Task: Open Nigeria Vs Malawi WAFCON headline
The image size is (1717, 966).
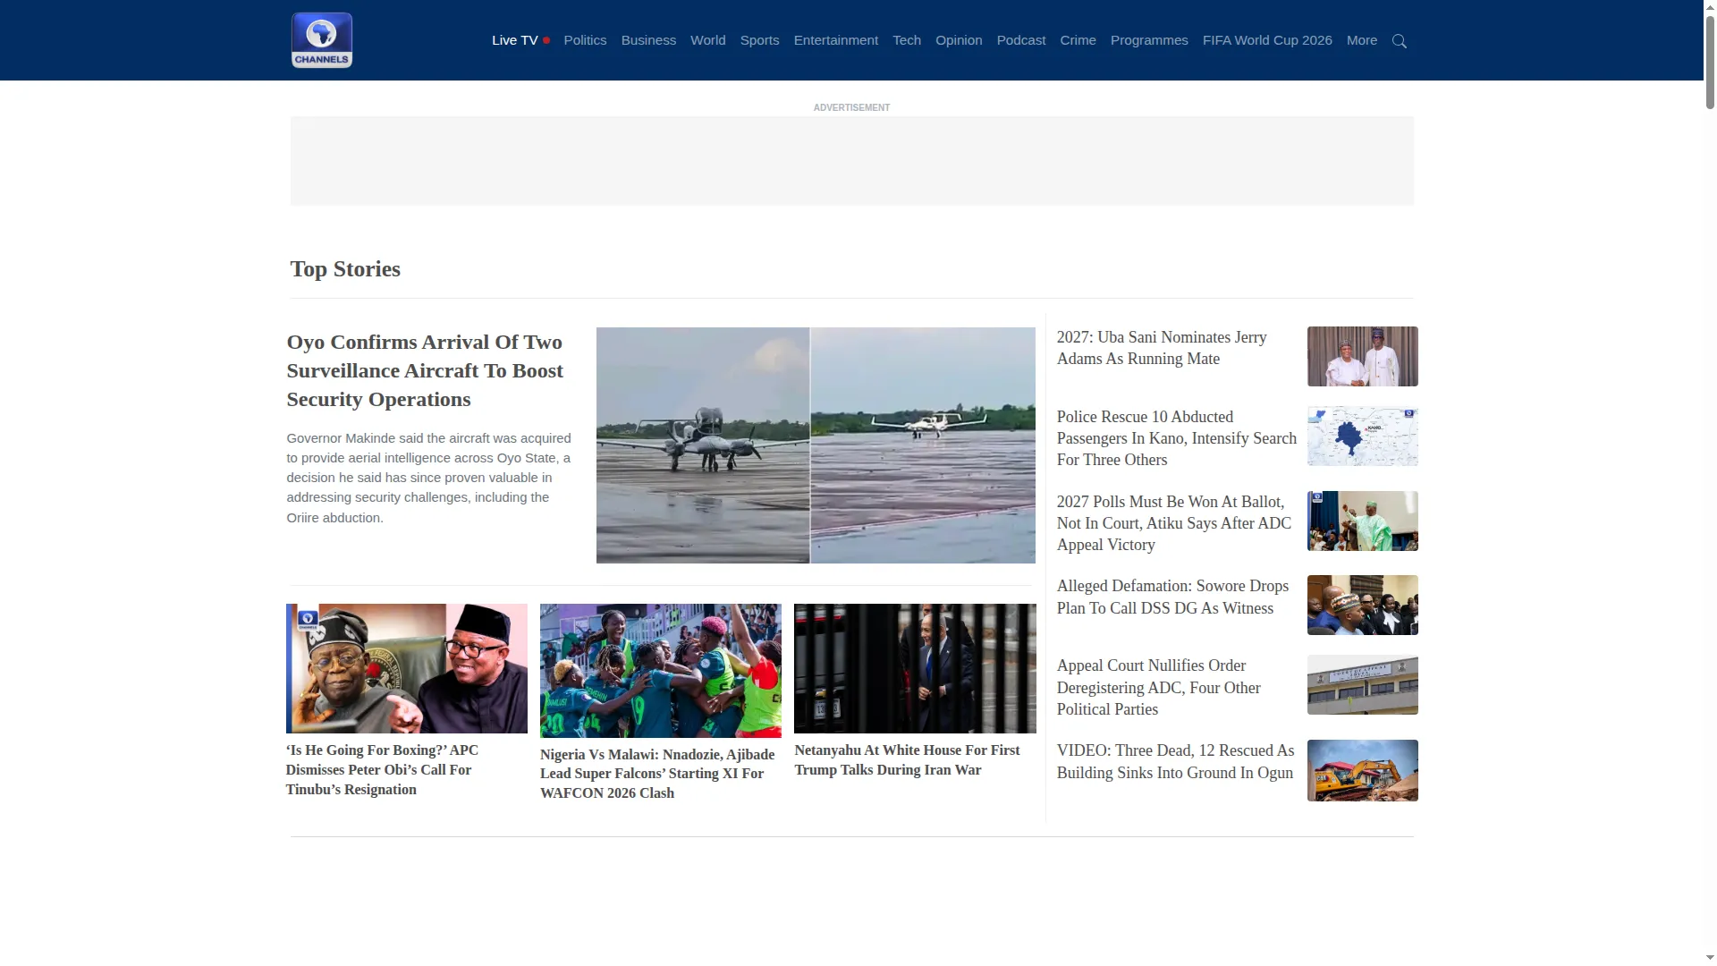Action: click(657, 774)
